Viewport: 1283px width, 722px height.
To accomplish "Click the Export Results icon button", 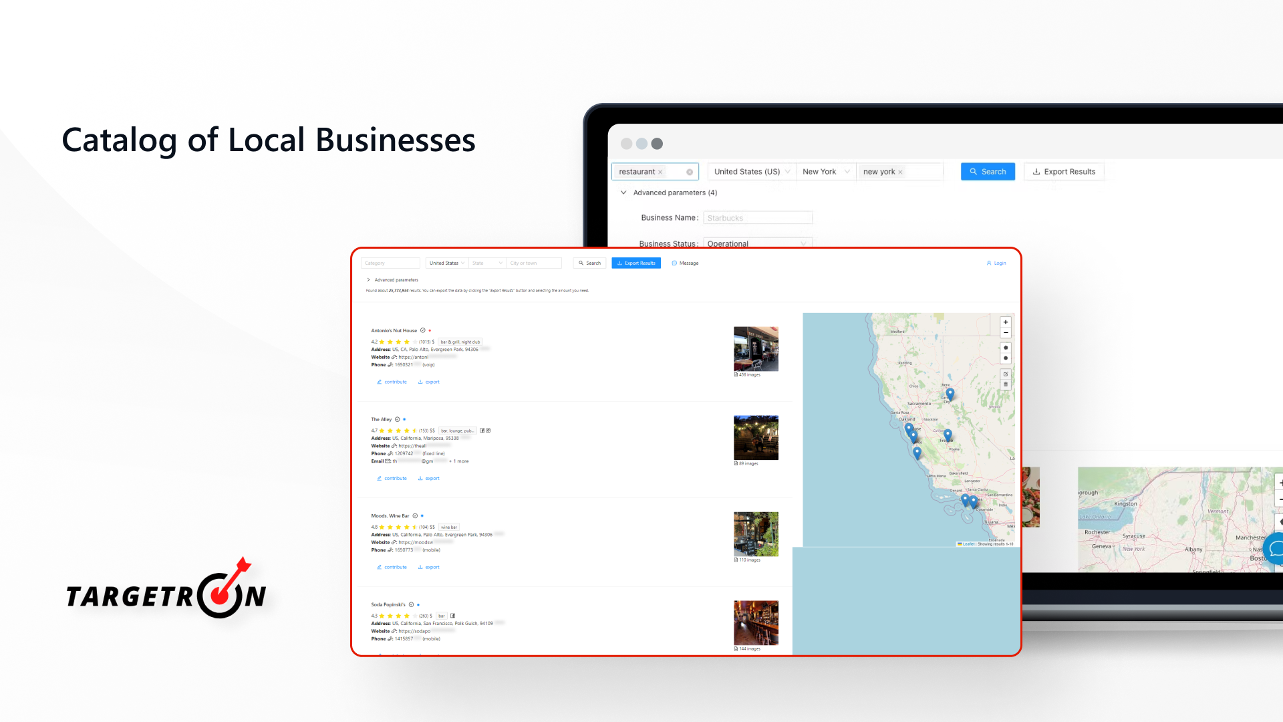I will 1064,171.
